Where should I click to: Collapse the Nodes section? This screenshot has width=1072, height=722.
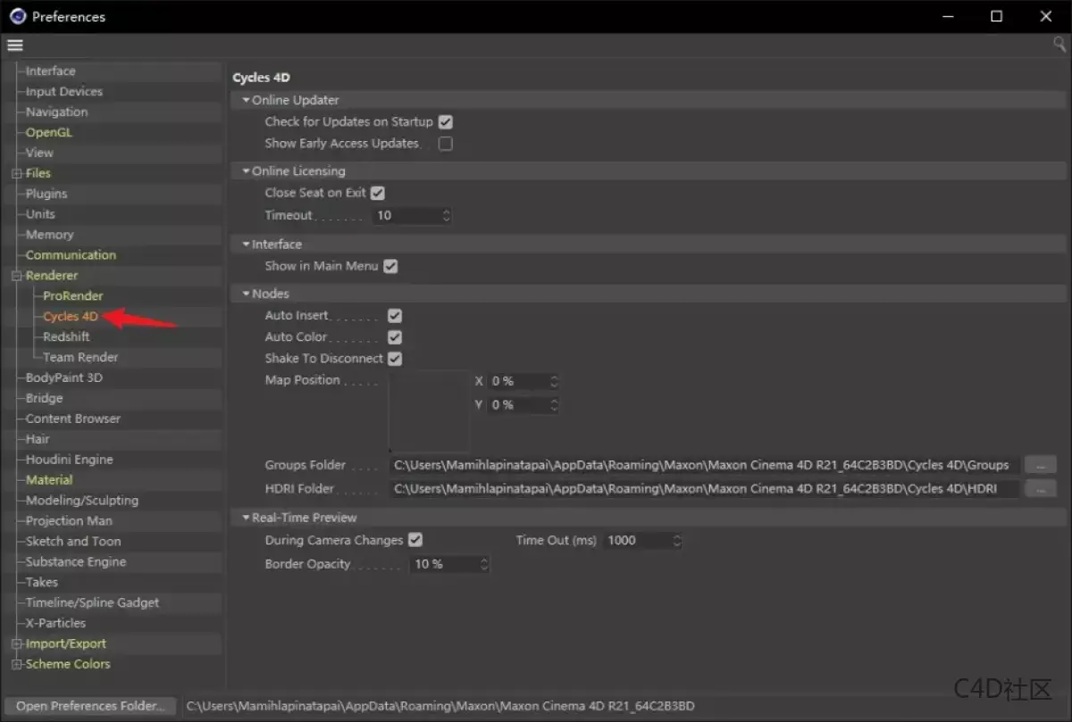click(247, 293)
